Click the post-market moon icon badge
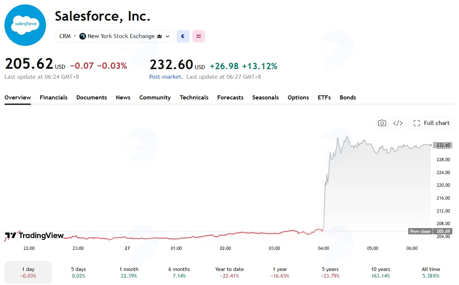 coord(183,36)
